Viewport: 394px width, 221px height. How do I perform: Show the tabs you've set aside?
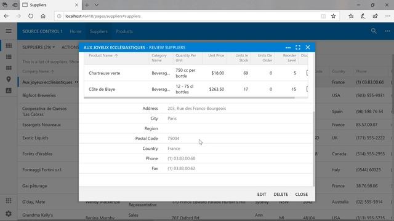[5, 5]
